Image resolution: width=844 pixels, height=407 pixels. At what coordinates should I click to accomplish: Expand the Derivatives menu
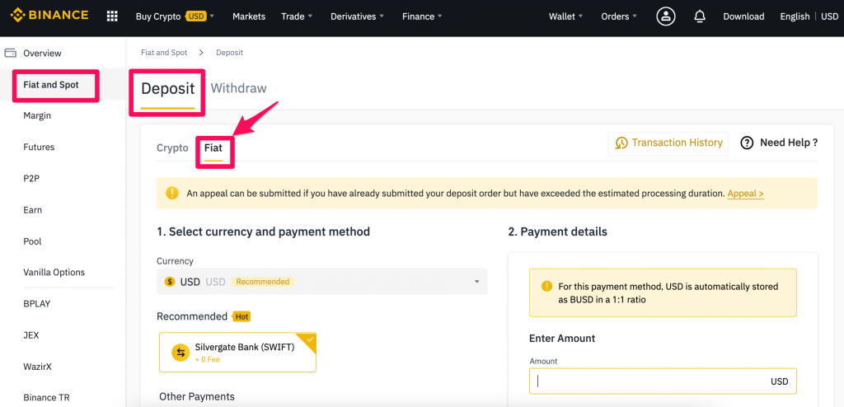pyautogui.click(x=358, y=16)
